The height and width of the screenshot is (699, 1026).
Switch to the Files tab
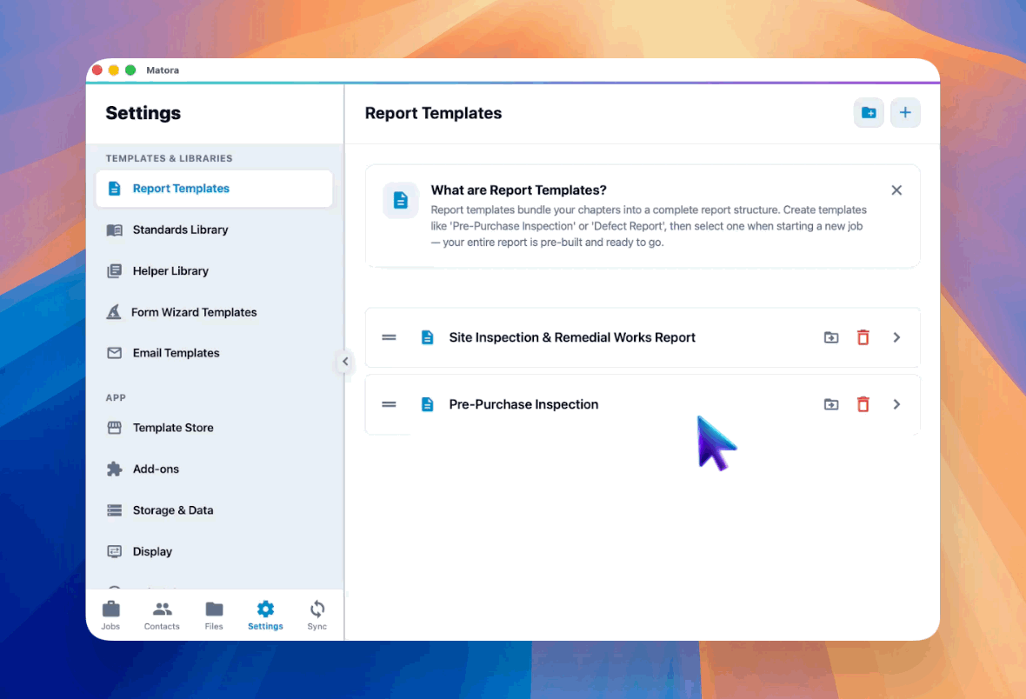click(x=214, y=616)
